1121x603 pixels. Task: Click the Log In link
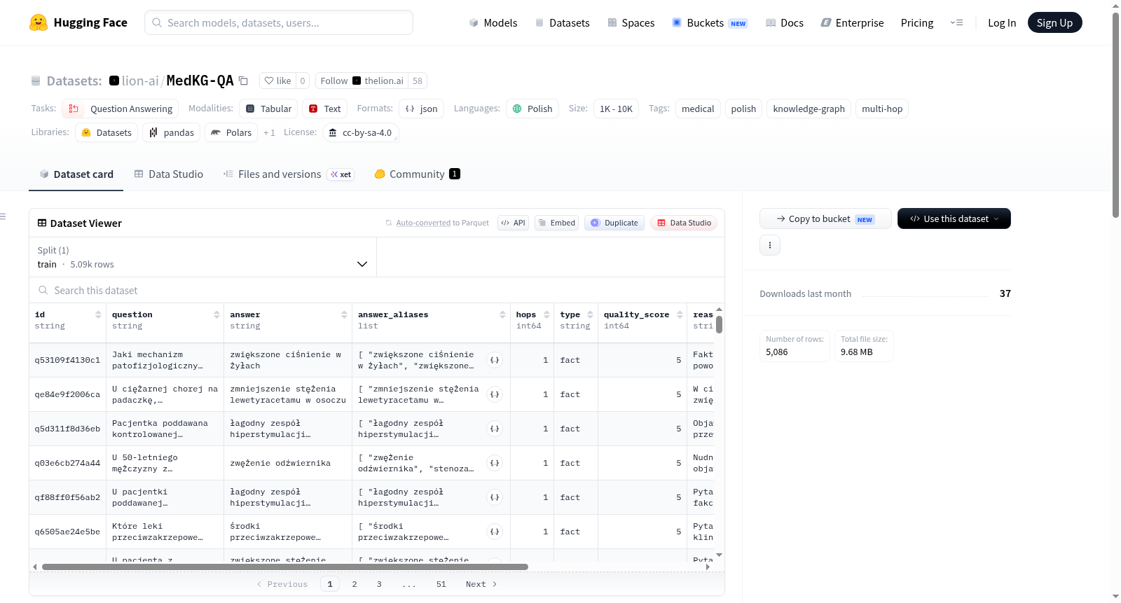(1002, 22)
